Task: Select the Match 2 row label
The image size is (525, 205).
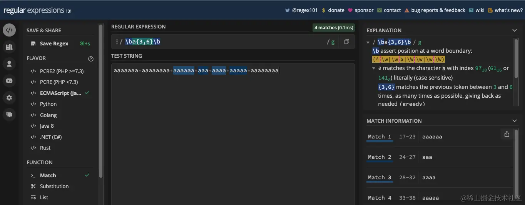Action: point(380,157)
